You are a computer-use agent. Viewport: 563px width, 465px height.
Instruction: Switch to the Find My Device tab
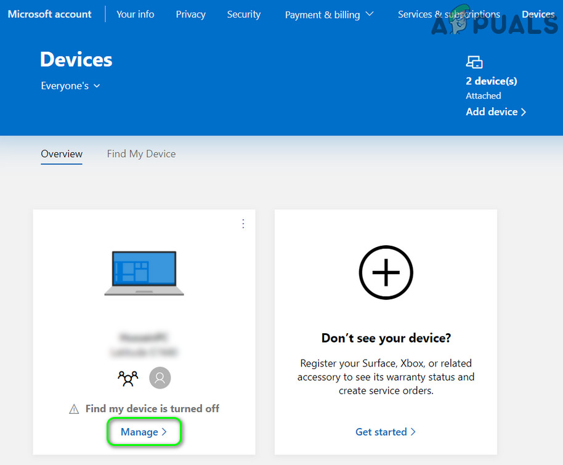[141, 154]
